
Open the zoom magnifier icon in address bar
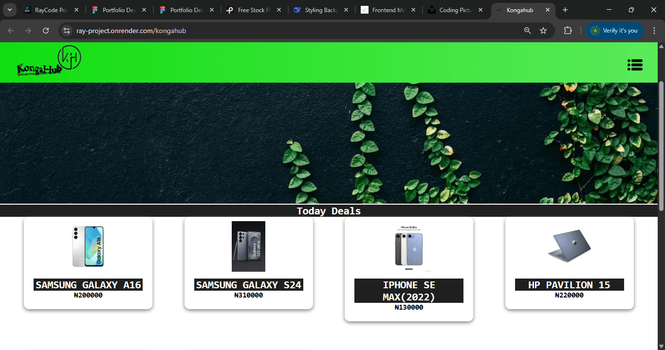[x=528, y=31]
